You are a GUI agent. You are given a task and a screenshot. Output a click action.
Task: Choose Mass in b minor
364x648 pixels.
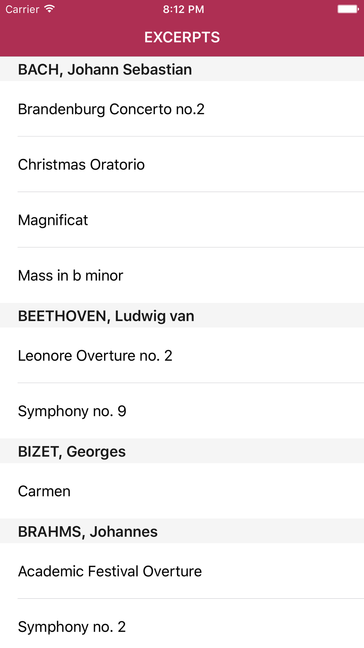pos(182,275)
